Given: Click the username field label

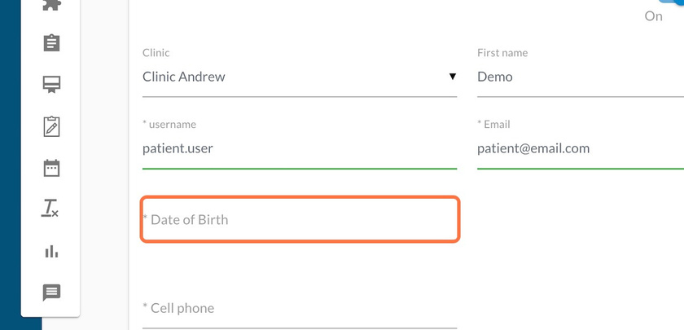Looking at the screenshot, I should (x=169, y=125).
